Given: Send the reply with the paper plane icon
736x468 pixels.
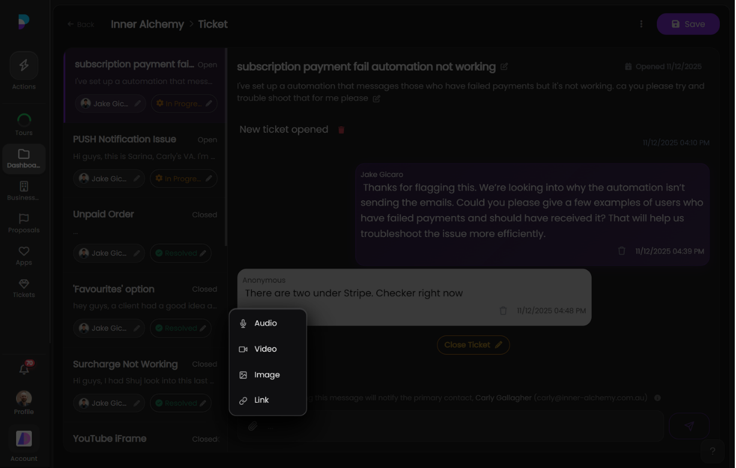Looking at the screenshot, I should pyautogui.click(x=689, y=426).
